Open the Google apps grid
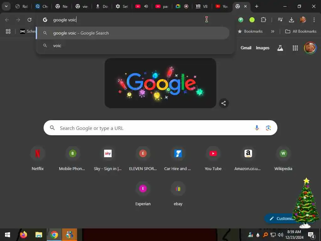The height and width of the screenshot is (241, 321). click(x=295, y=48)
